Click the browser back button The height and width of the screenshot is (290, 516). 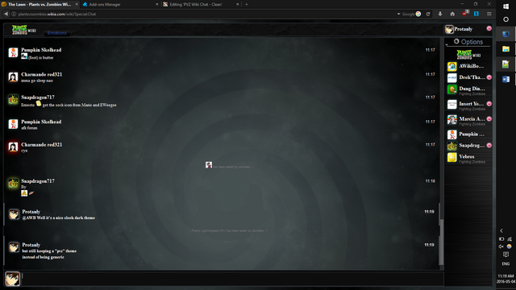pyautogui.click(x=6, y=14)
